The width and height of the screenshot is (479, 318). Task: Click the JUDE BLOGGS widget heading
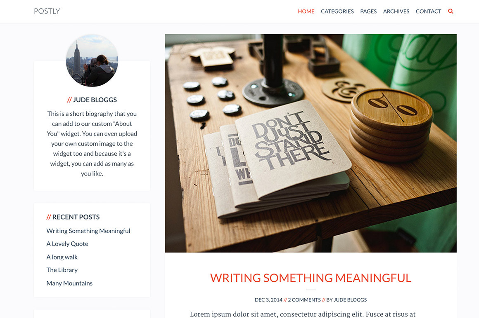tap(92, 100)
